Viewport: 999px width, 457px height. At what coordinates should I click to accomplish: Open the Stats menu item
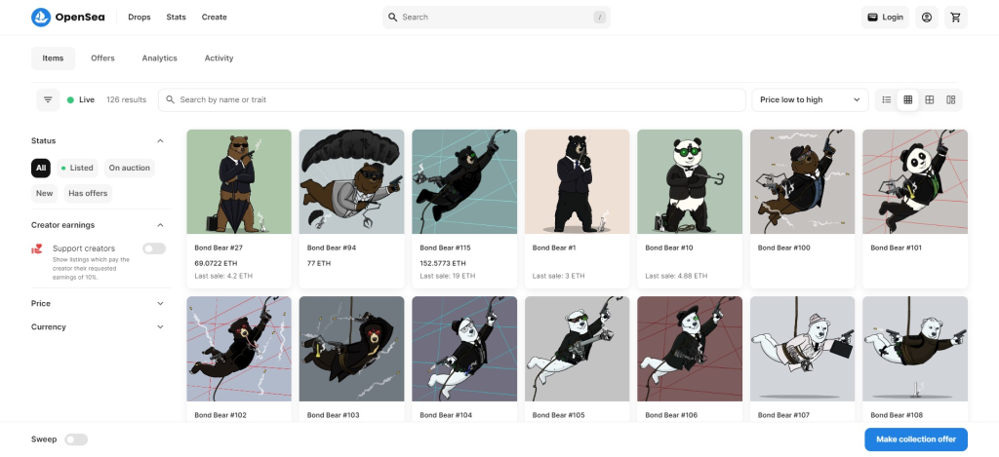[176, 17]
